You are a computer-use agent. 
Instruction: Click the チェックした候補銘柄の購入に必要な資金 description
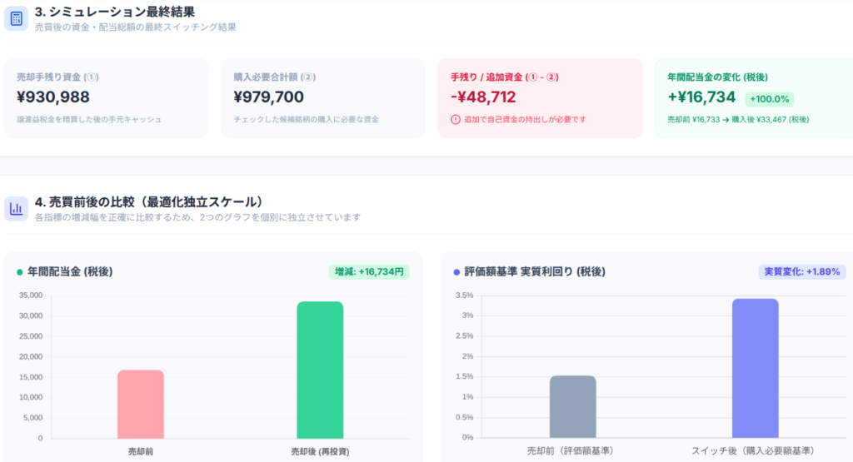(x=306, y=120)
